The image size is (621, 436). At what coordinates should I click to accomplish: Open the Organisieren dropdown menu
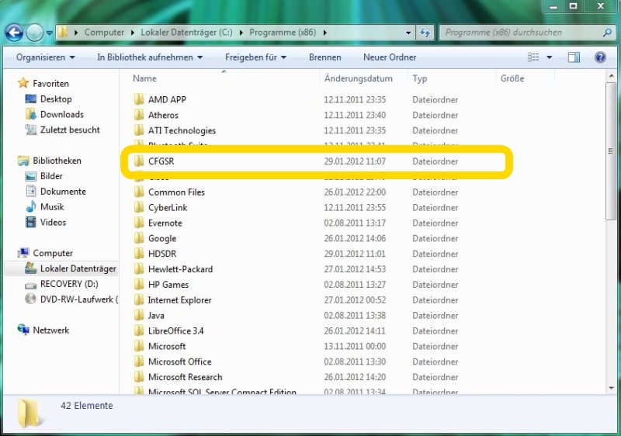click(46, 57)
